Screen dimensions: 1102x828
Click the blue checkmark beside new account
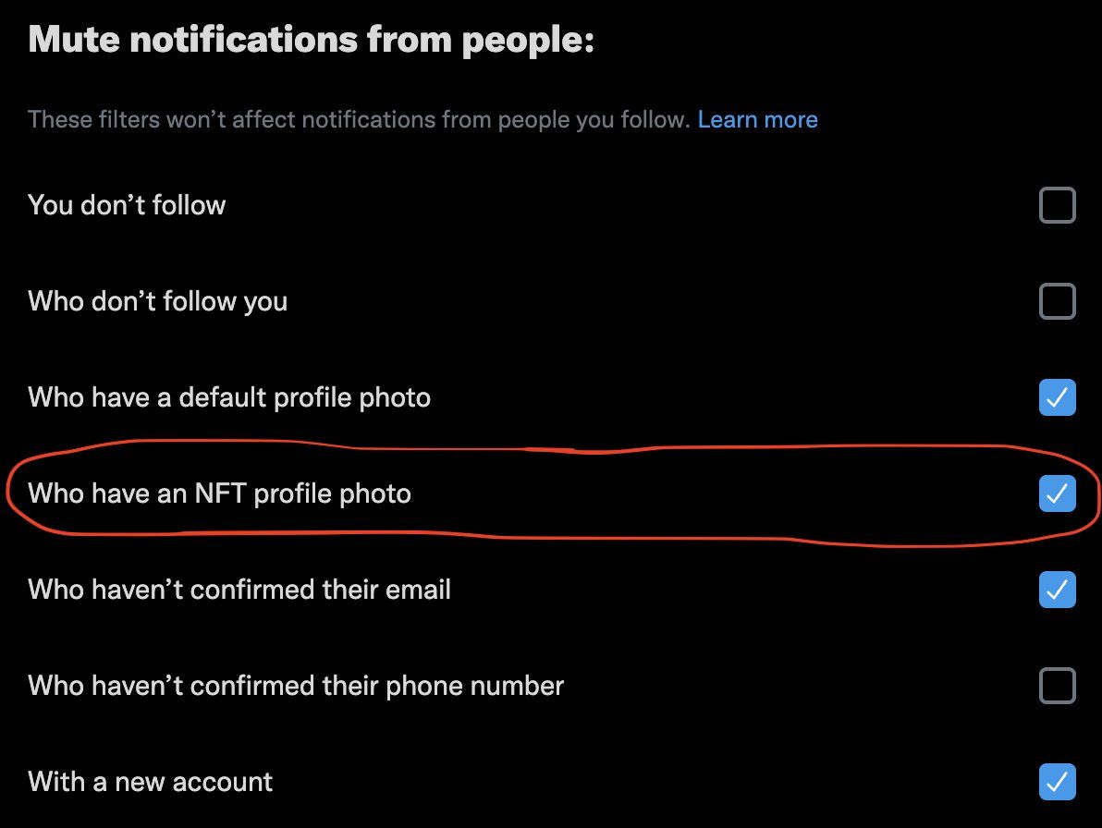(x=1057, y=782)
